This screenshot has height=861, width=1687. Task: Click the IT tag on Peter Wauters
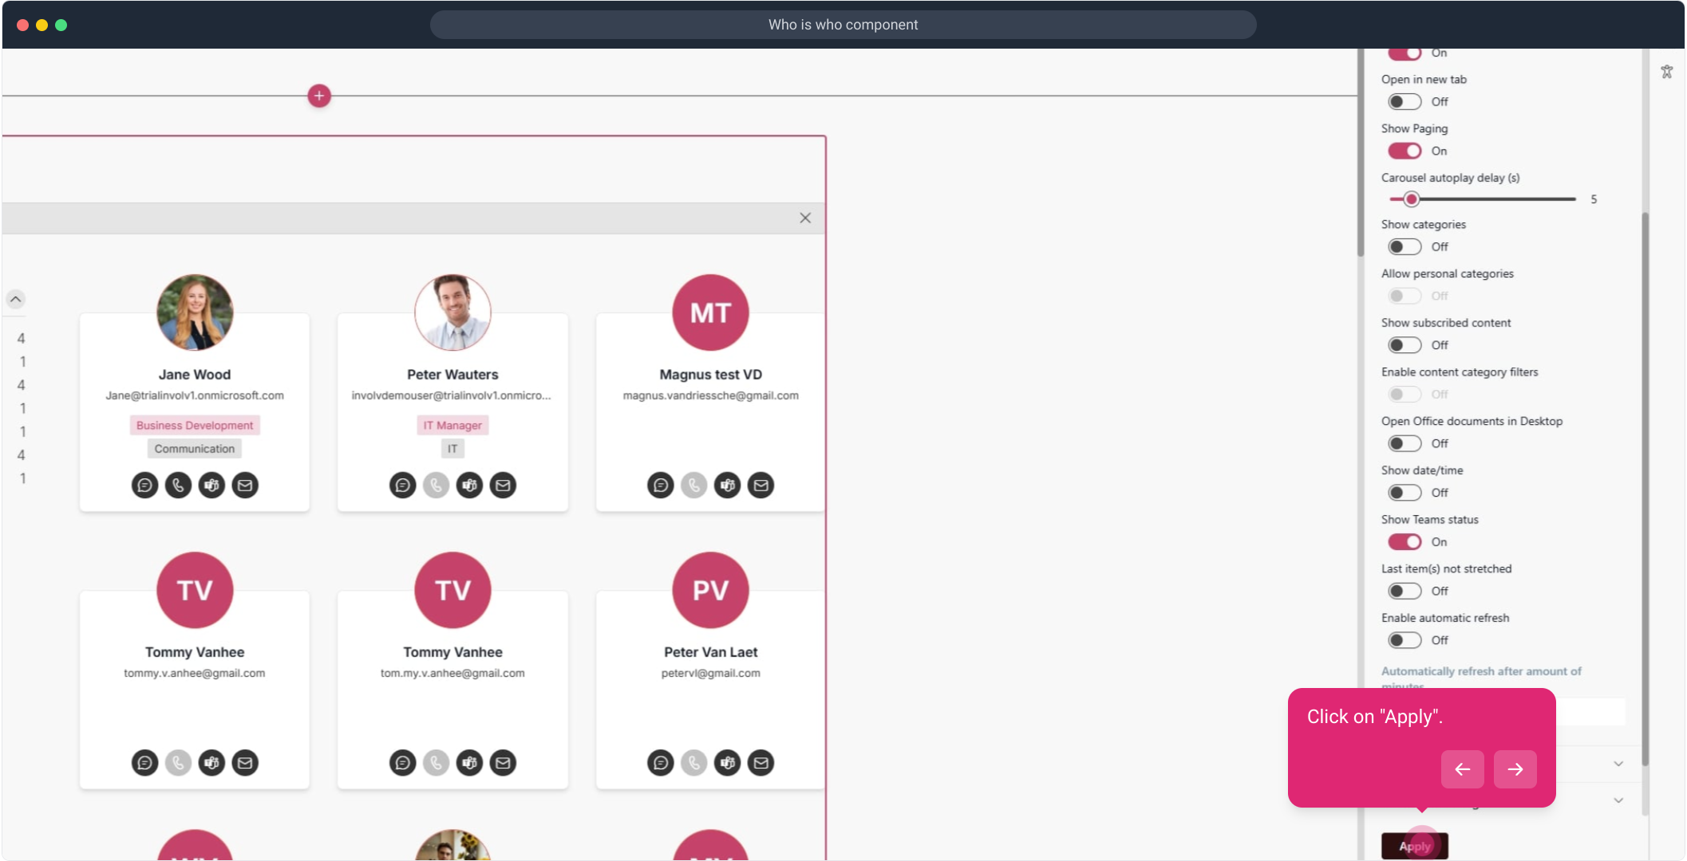click(452, 449)
